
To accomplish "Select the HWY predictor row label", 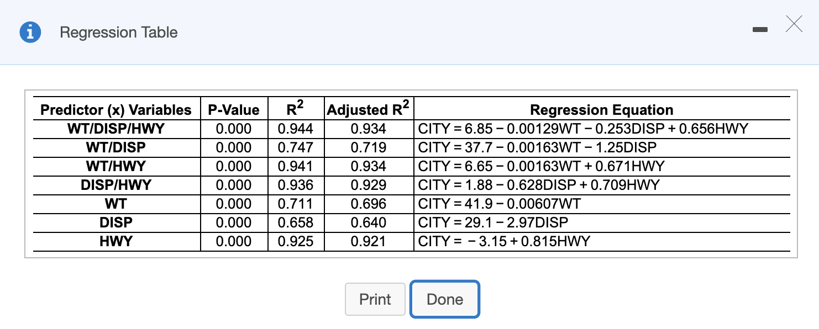I will click(x=116, y=241).
